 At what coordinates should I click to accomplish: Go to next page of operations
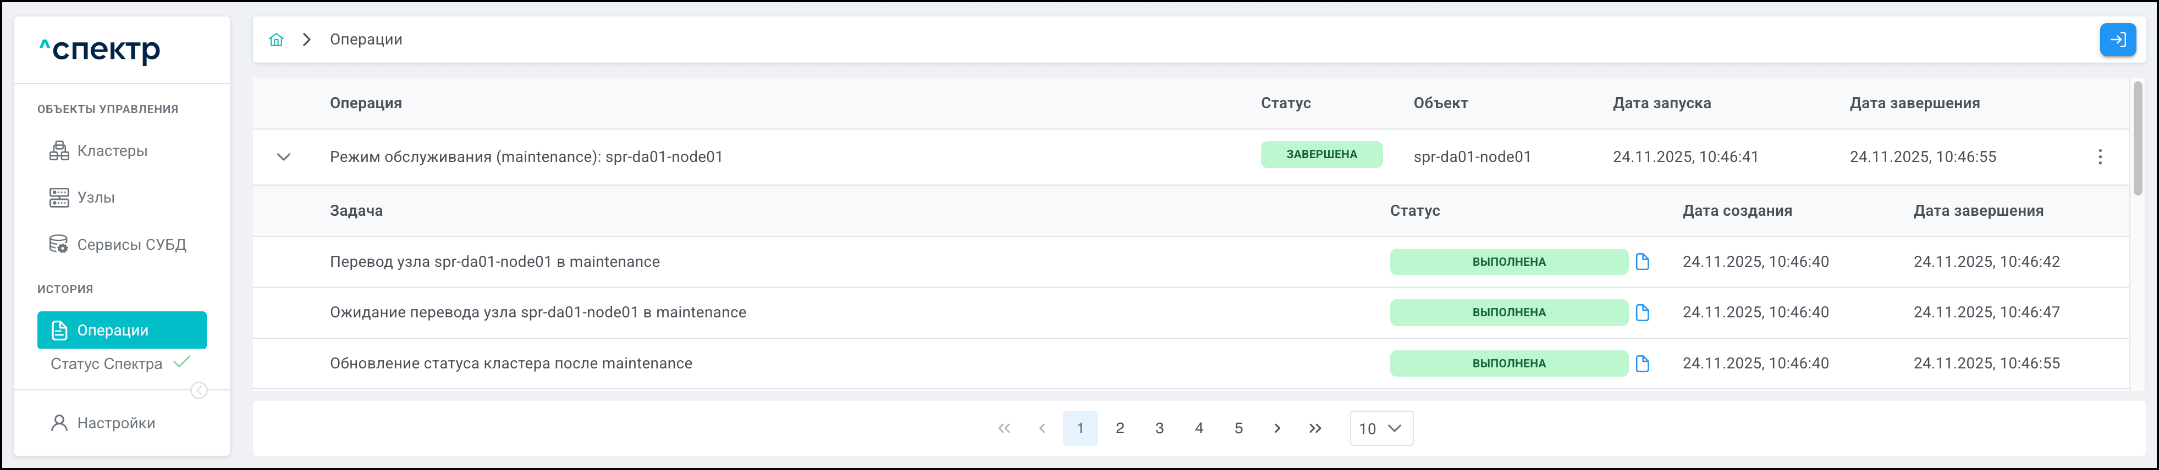pos(1276,428)
